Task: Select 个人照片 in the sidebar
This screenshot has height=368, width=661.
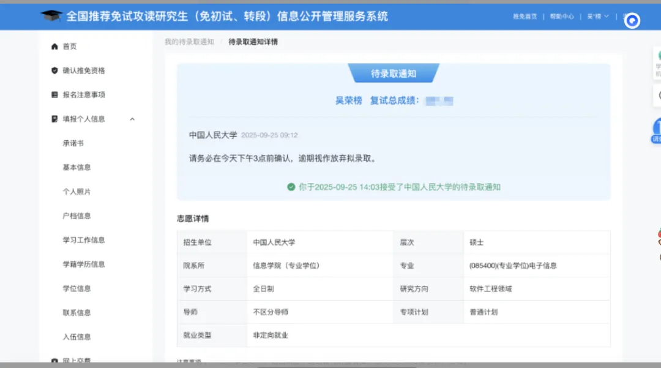Action: point(77,192)
